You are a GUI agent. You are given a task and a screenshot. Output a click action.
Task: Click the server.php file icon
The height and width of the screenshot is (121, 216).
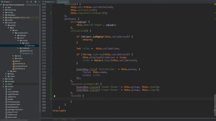pyautogui.click(x=6, y=117)
